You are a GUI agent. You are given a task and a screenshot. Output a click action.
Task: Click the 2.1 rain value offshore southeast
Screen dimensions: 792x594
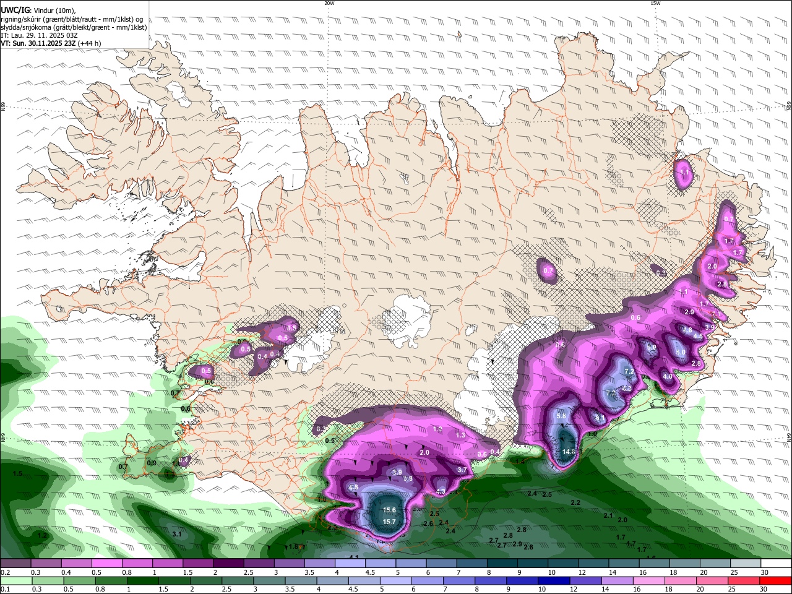coord(608,516)
